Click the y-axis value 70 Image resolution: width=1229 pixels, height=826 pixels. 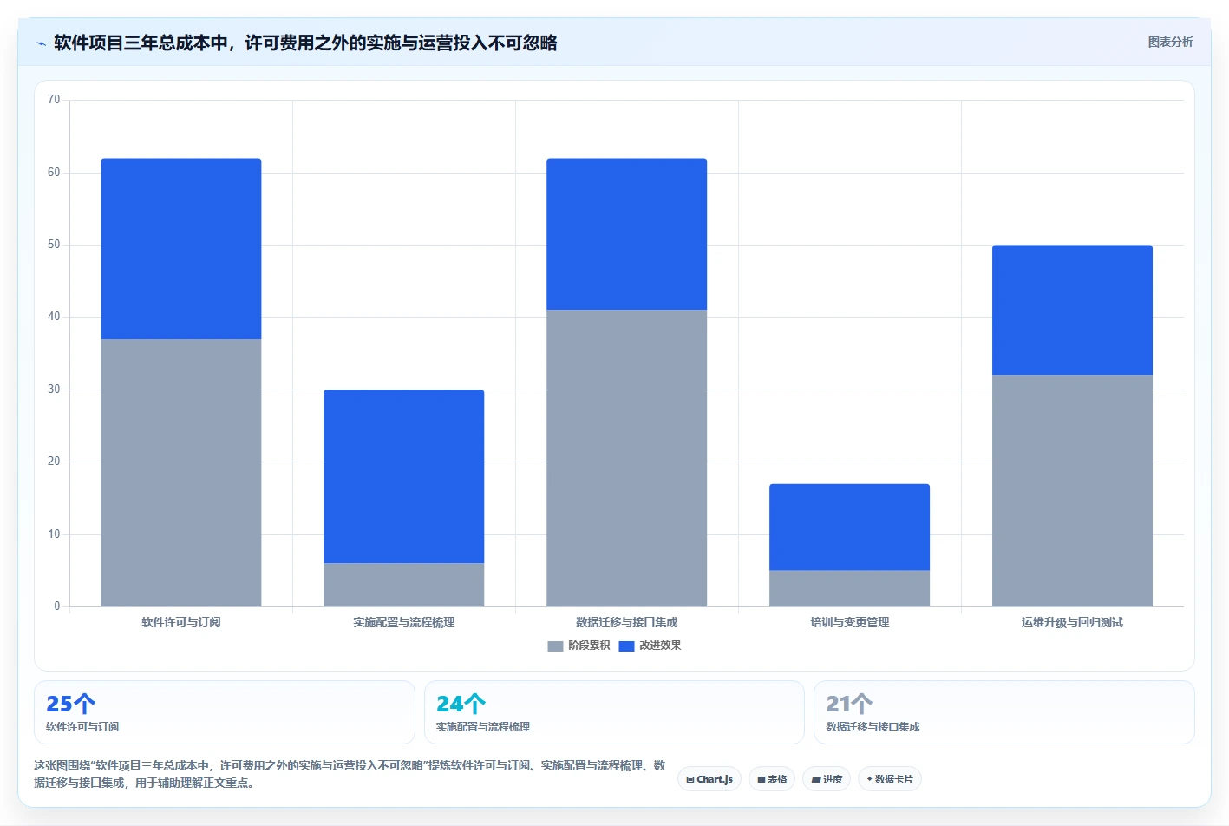(54, 100)
